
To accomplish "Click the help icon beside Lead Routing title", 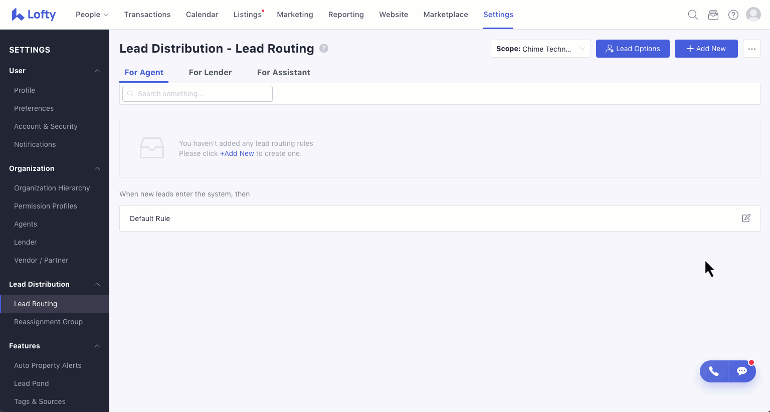I will 324,49.
